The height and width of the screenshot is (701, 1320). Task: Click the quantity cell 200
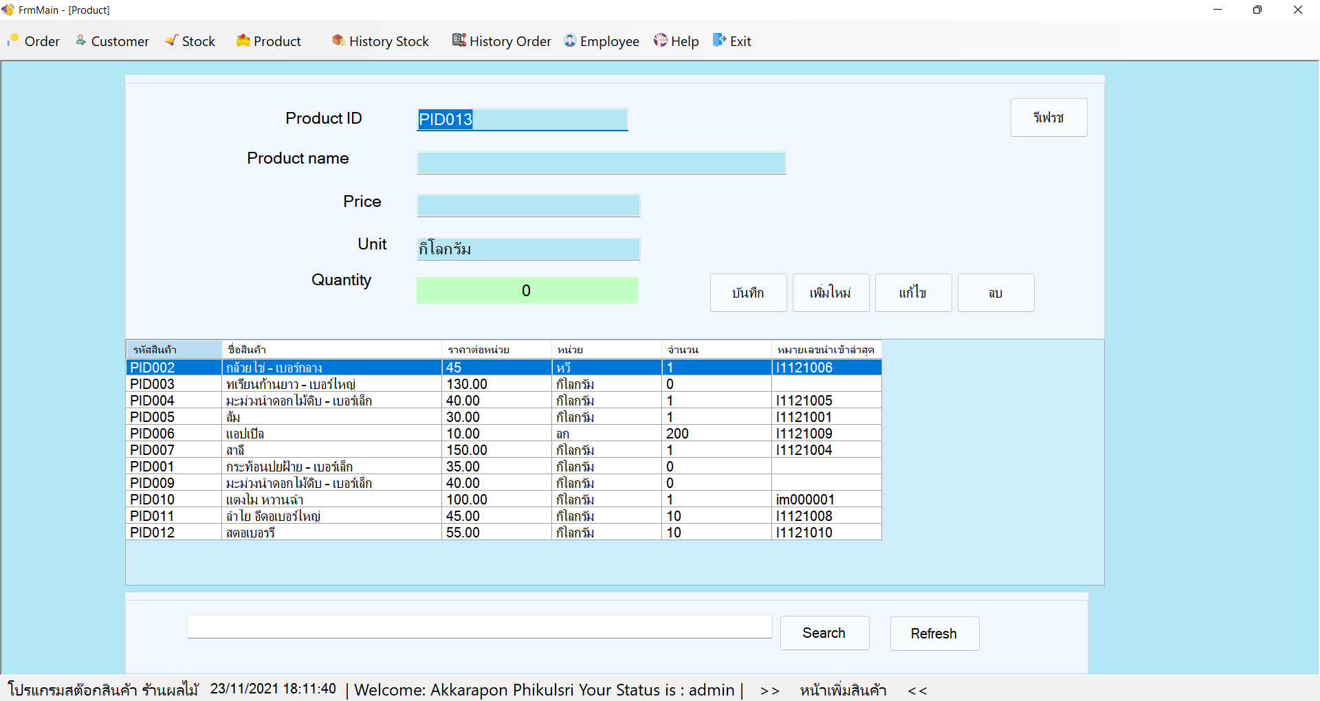[716, 433]
